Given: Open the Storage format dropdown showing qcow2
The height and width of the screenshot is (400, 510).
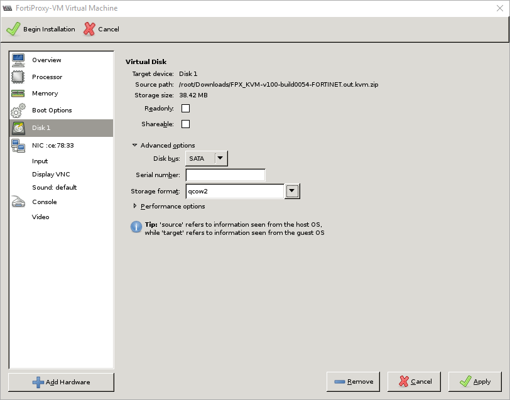Looking at the screenshot, I should (292, 190).
